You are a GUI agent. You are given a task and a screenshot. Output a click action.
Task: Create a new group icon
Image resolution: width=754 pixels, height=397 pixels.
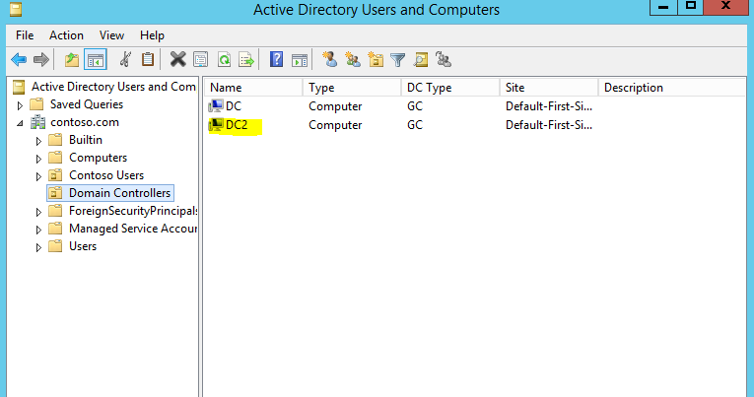(x=353, y=59)
